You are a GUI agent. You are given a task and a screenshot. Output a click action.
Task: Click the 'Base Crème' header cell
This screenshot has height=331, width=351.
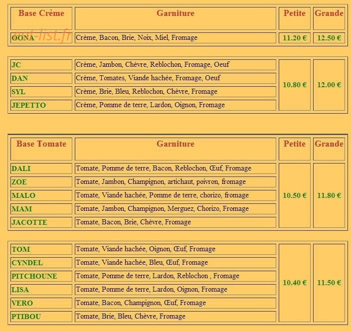(x=41, y=18)
